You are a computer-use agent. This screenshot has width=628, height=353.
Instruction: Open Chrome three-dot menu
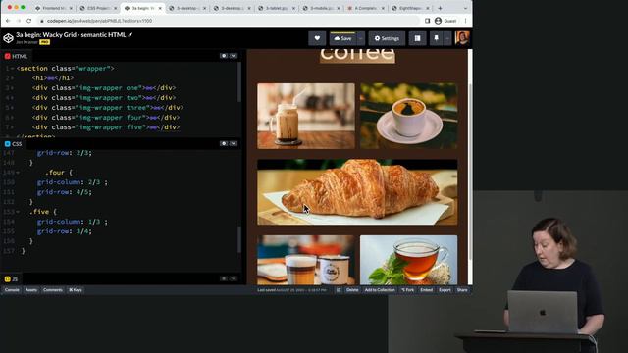click(x=465, y=21)
